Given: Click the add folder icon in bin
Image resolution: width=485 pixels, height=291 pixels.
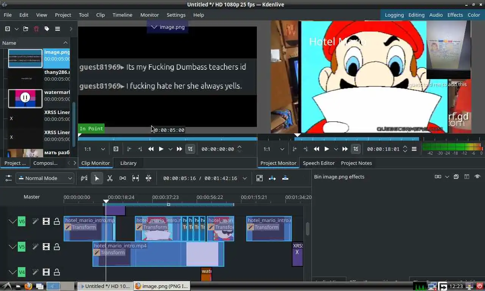Looking at the screenshot, I should pos(26,29).
